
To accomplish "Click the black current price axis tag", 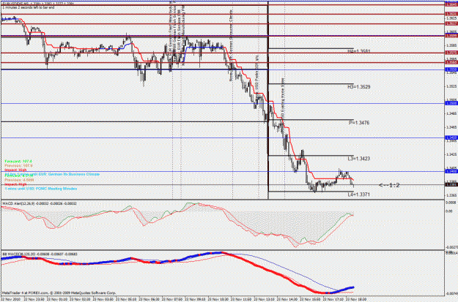I will coord(451,184).
